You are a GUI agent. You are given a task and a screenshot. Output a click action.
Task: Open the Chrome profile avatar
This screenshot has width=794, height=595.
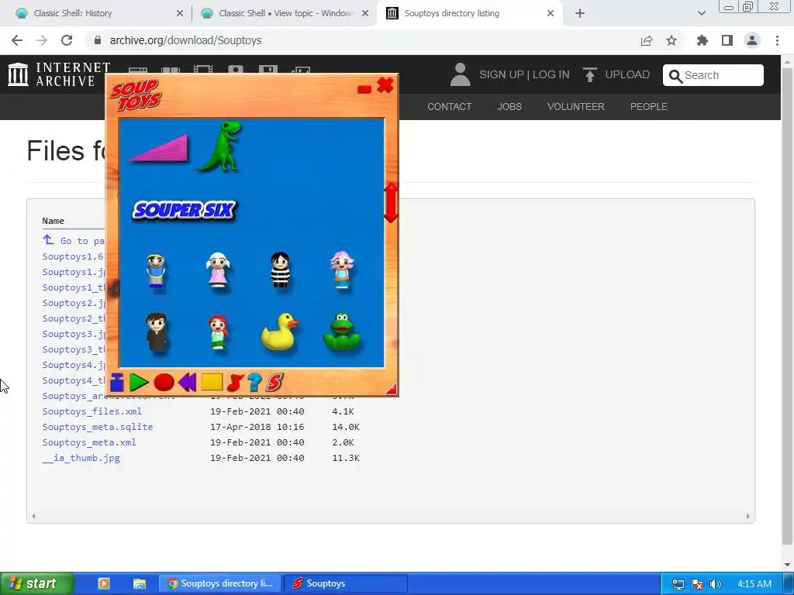tap(752, 40)
